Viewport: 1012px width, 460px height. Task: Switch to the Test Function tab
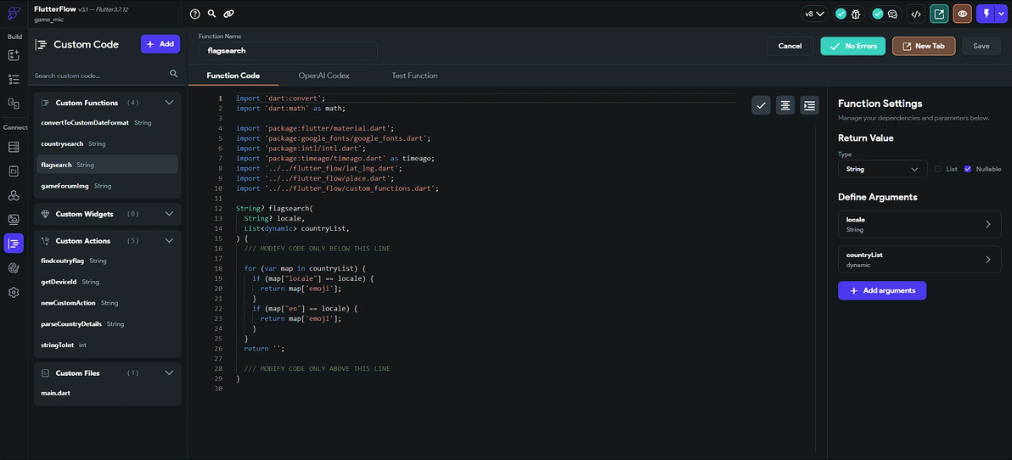tap(414, 76)
